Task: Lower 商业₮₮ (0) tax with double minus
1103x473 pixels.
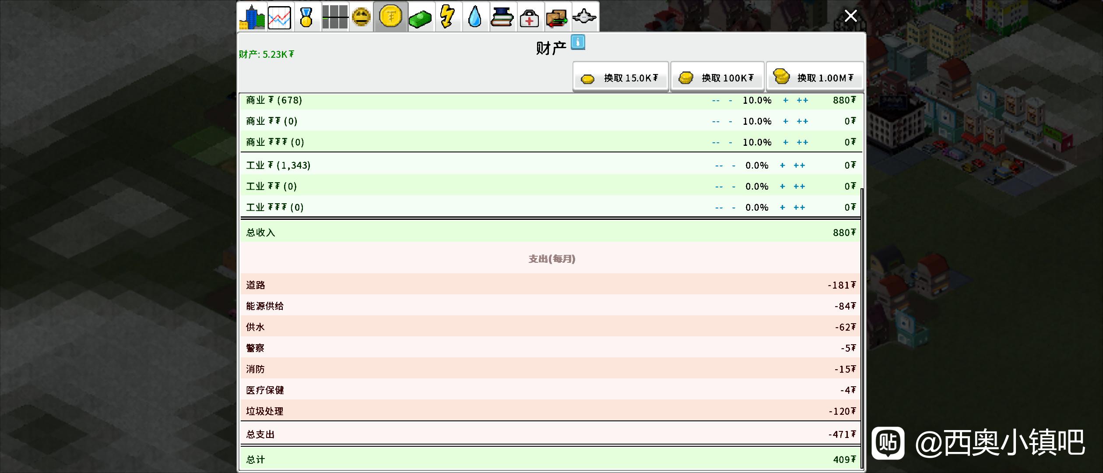Action: (716, 121)
